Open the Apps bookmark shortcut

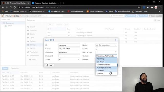[5, 11]
